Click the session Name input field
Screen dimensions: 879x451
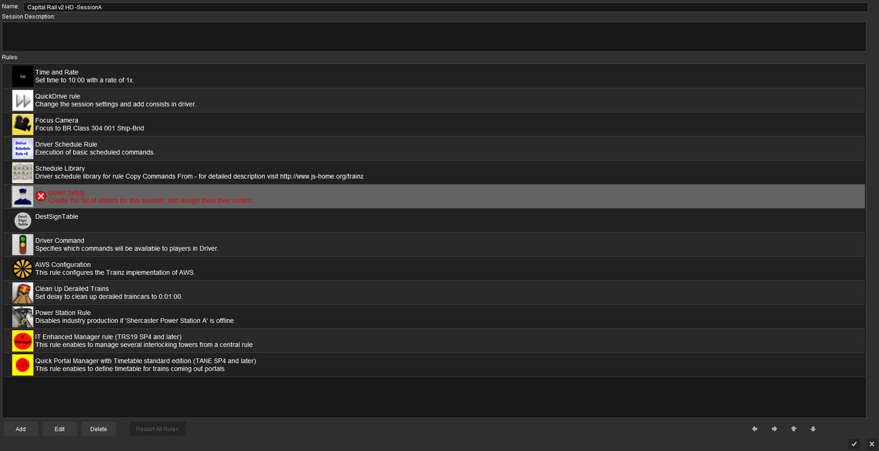[445, 7]
